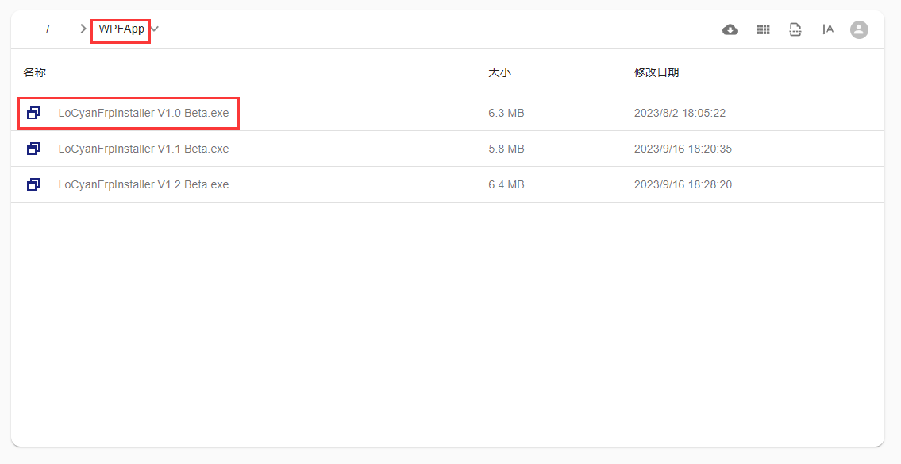901x464 pixels.
Task: Click file icon for V1.1 Beta.exe
Action: (x=33, y=149)
